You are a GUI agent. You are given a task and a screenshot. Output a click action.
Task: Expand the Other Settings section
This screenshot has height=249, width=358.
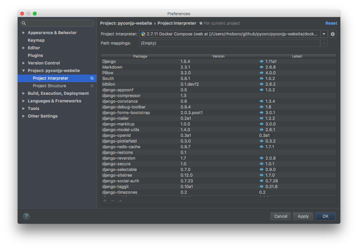coord(23,116)
